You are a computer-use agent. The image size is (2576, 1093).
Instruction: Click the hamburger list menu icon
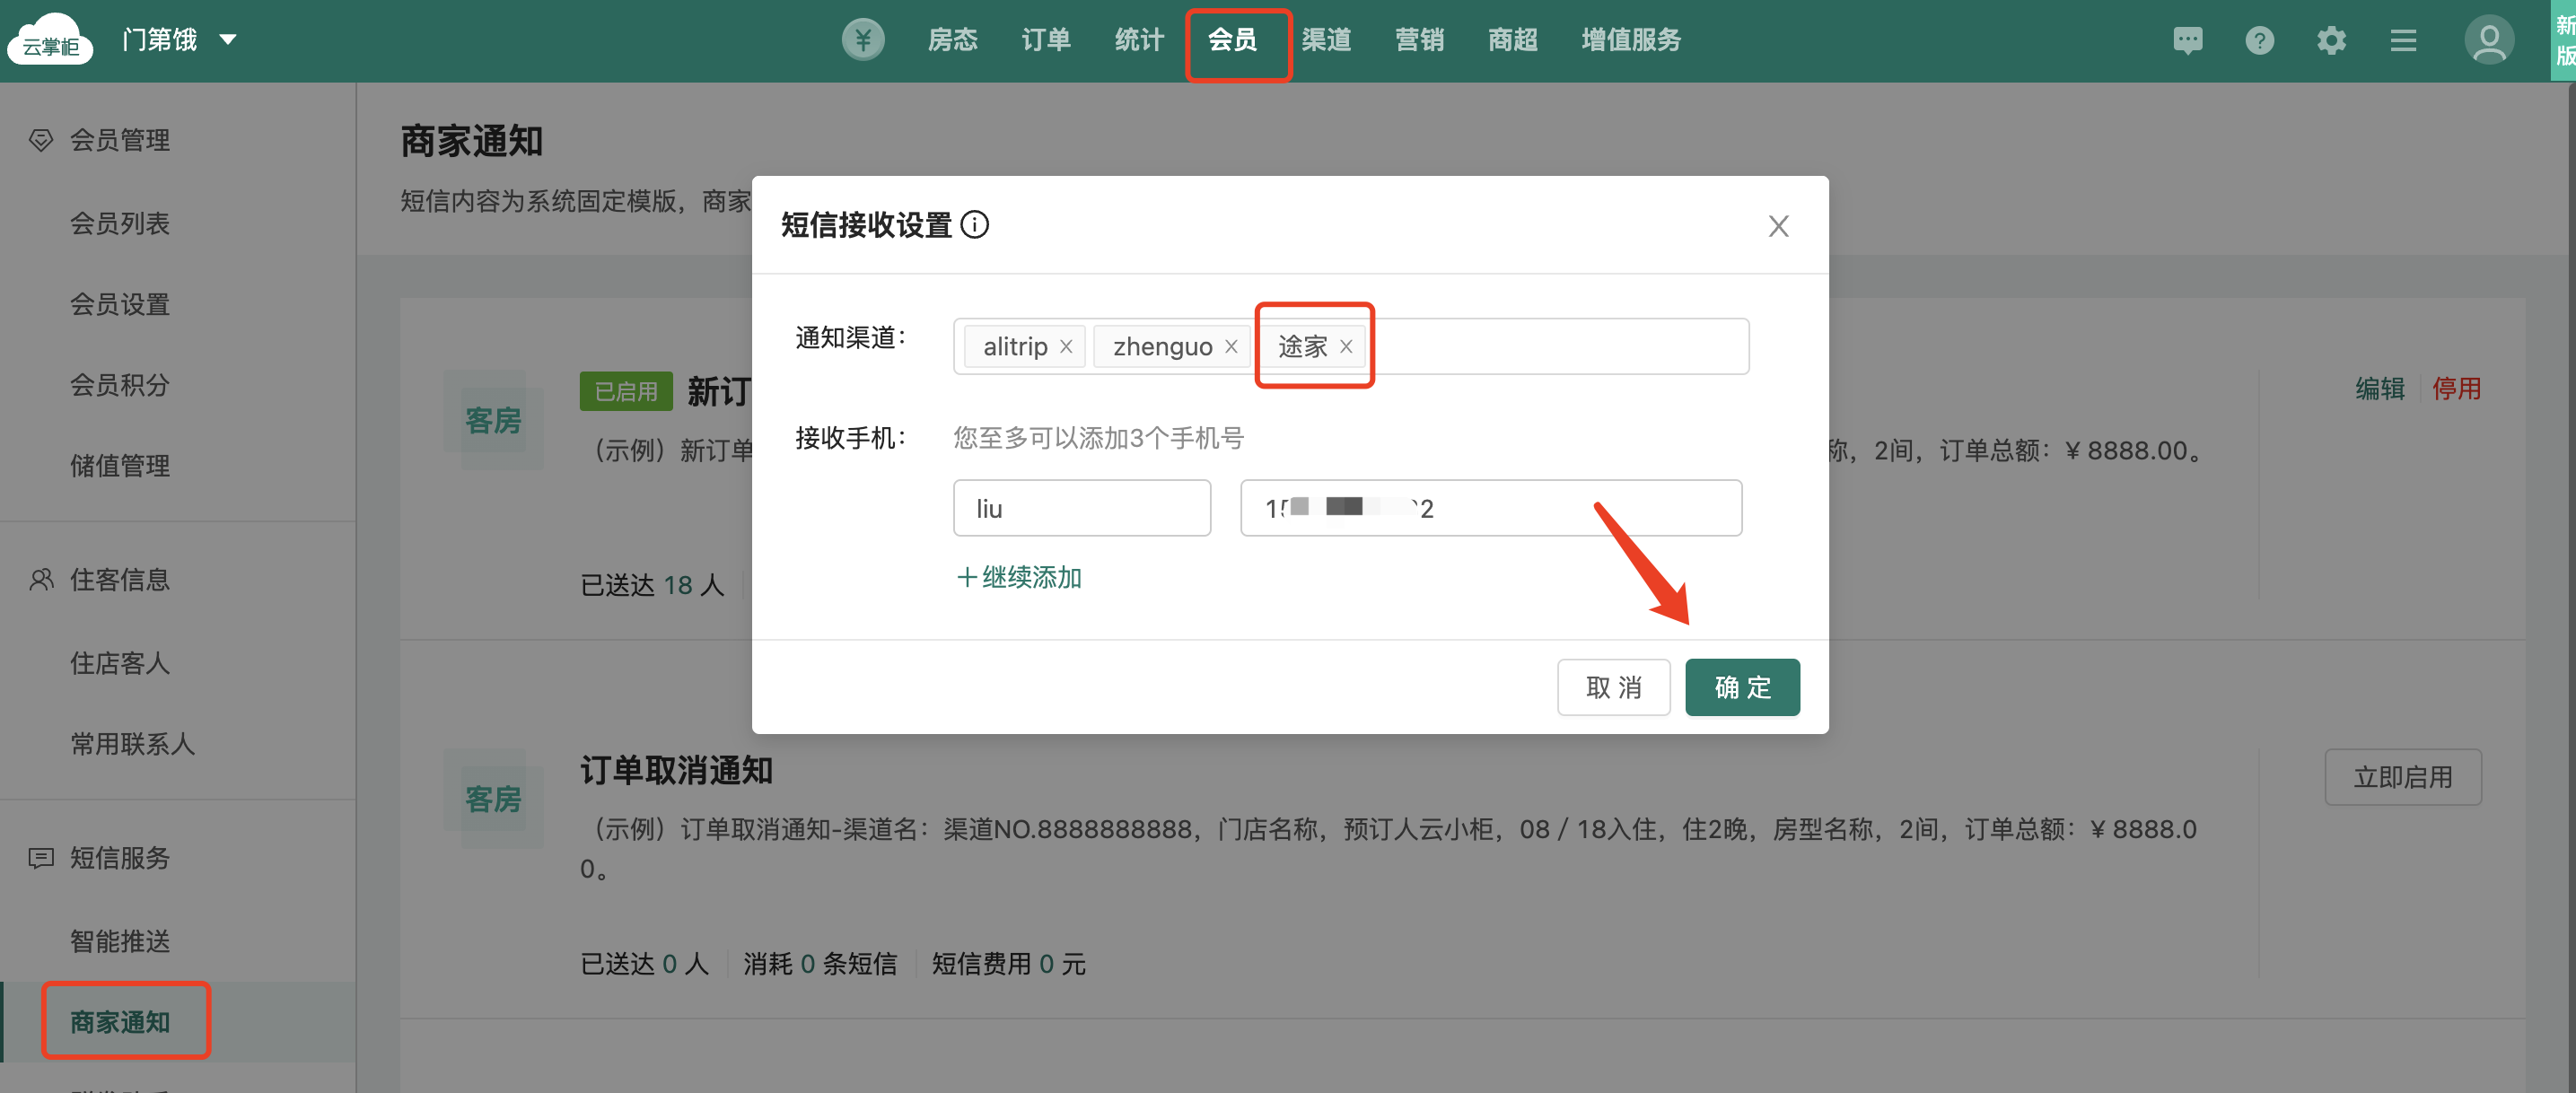click(x=2403, y=40)
